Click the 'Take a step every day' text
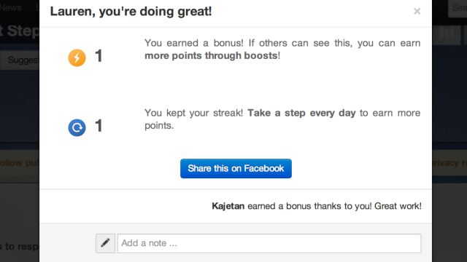467x262 pixels. [301, 113]
